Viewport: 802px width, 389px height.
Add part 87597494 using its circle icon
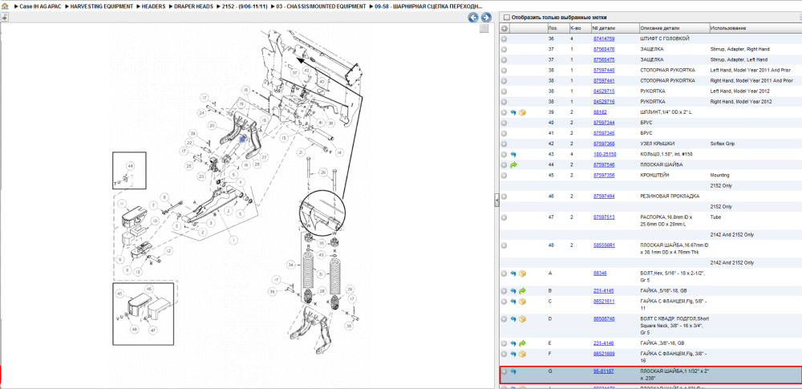coord(504,196)
